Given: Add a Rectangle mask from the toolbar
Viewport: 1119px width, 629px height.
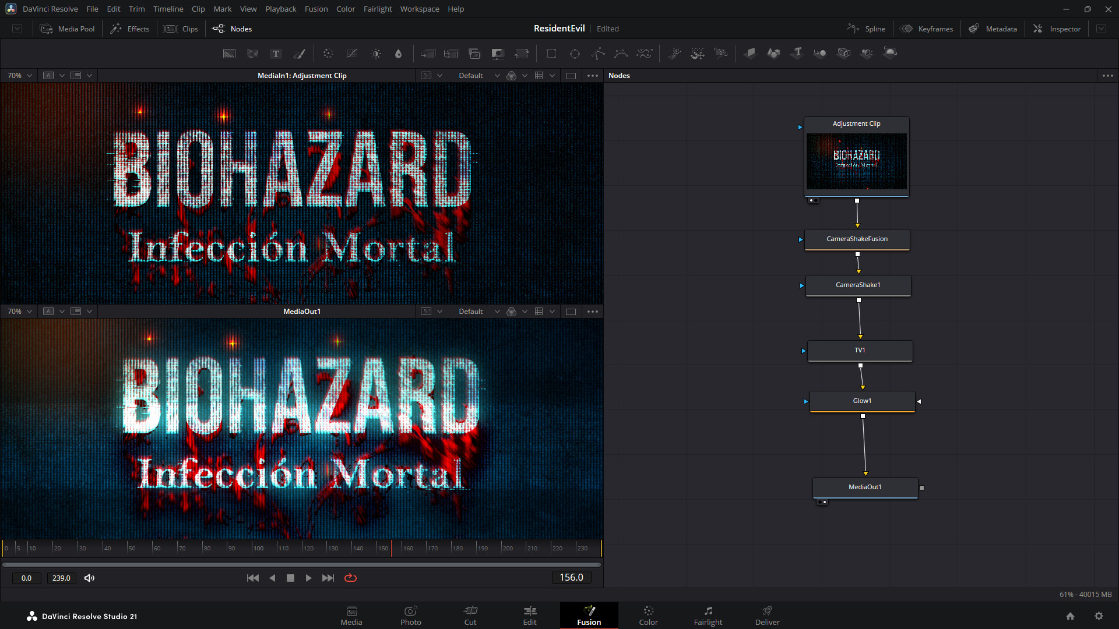Looking at the screenshot, I should (551, 54).
